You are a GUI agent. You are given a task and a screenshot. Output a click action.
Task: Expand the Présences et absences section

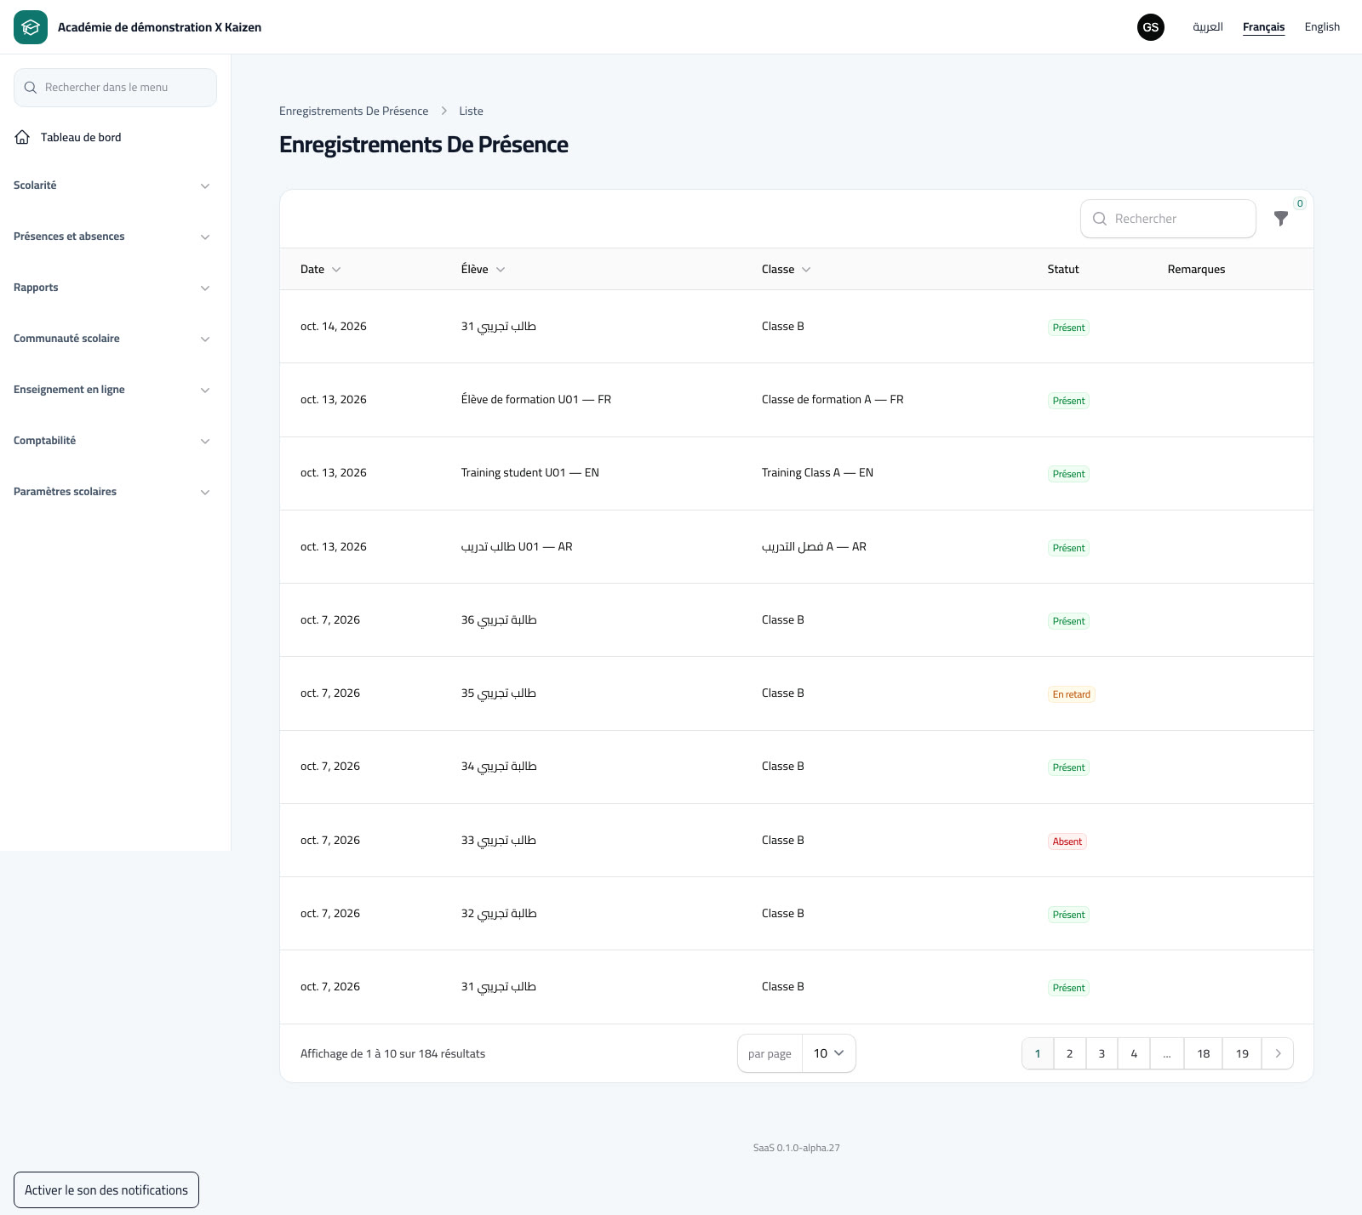point(112,237)
